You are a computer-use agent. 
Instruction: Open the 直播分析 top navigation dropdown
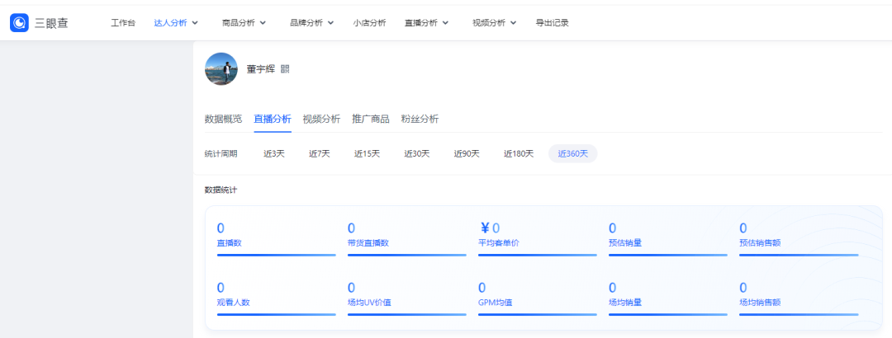427,23
